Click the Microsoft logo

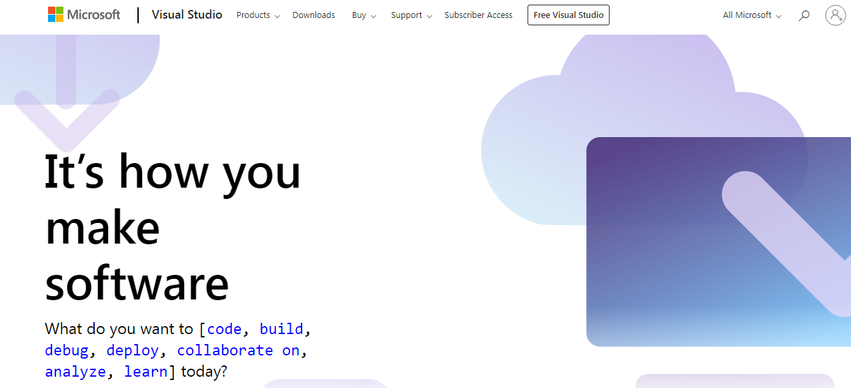click(x=84, y=15)
